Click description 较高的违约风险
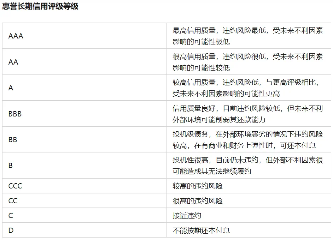The image size is (333, 240). coord(198,186)
